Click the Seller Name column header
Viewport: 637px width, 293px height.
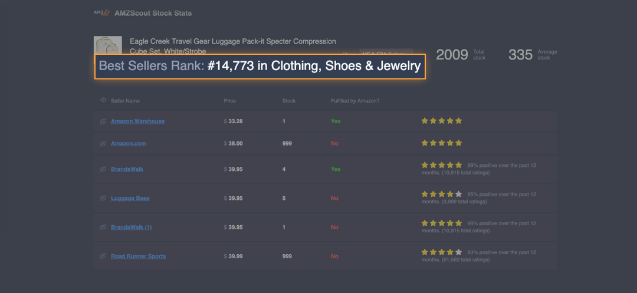[x=125, y=101]
